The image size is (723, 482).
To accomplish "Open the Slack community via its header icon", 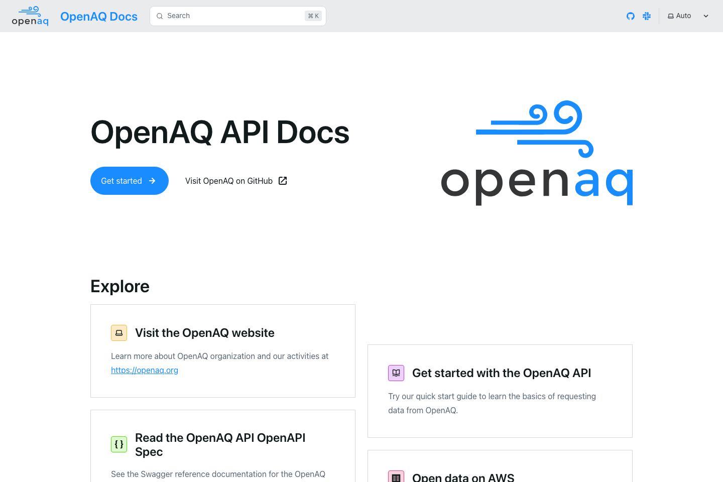I will point(647,16).
